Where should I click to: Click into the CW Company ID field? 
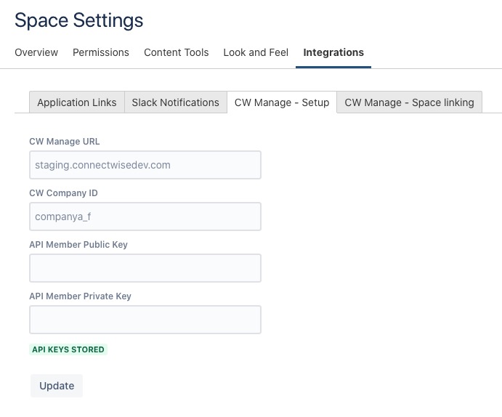[x=145, y=216]
